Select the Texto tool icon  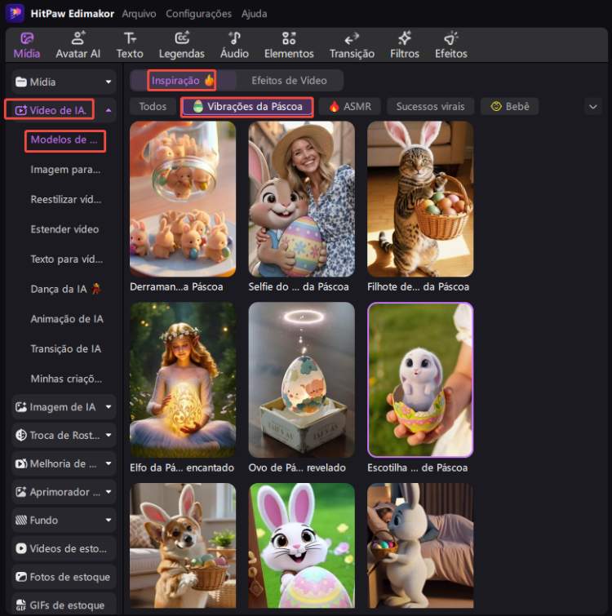tap(130, 44)
